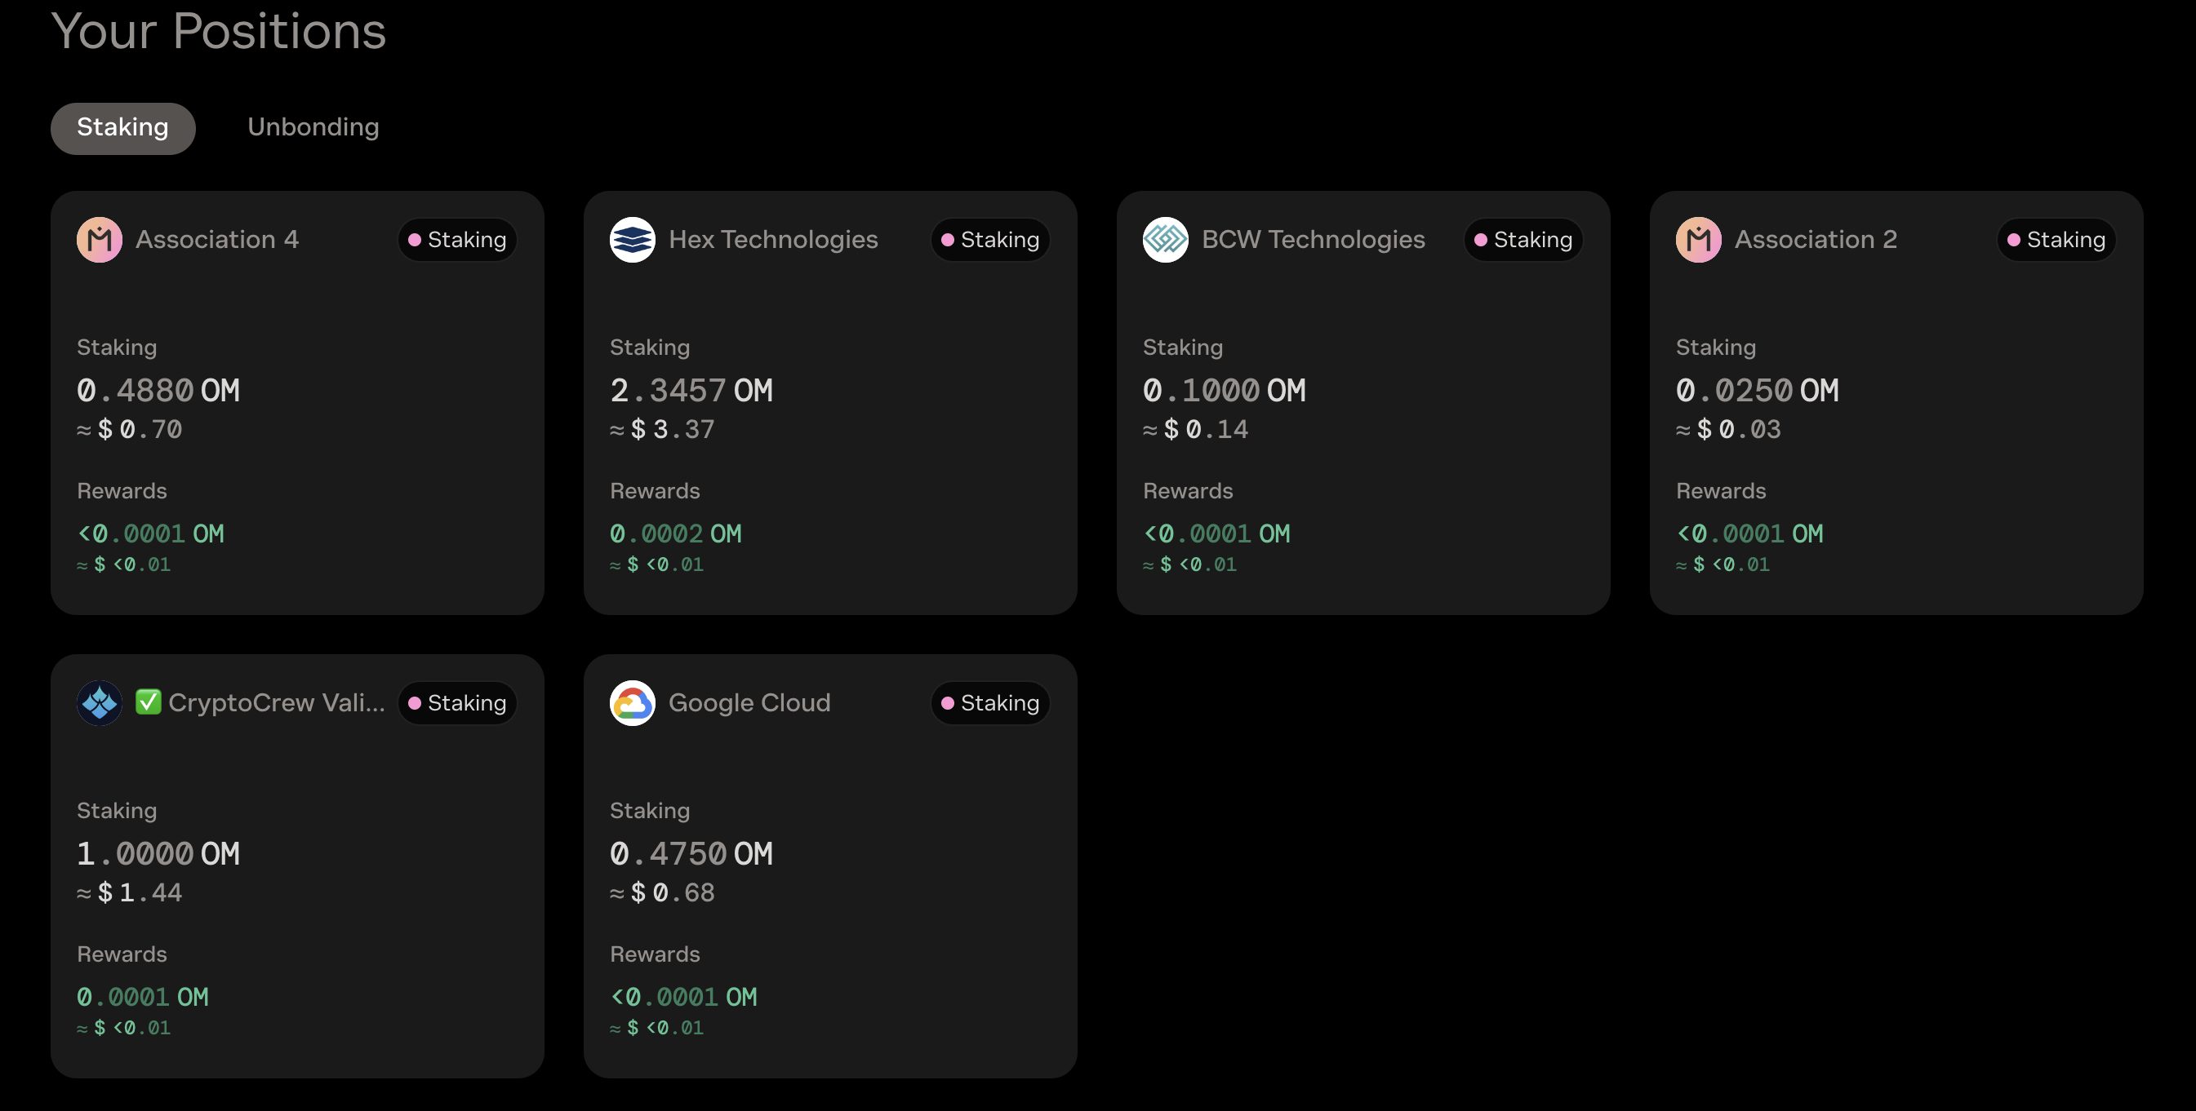This screenshot has height=1111, width=2196.
Task: Click the Association 4 validator logo
Action: (100, 239)
